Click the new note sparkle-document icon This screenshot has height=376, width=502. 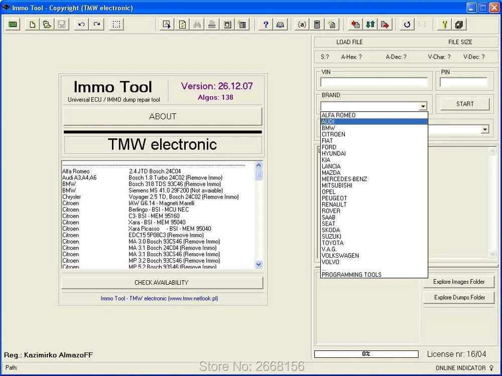[332, 24]
